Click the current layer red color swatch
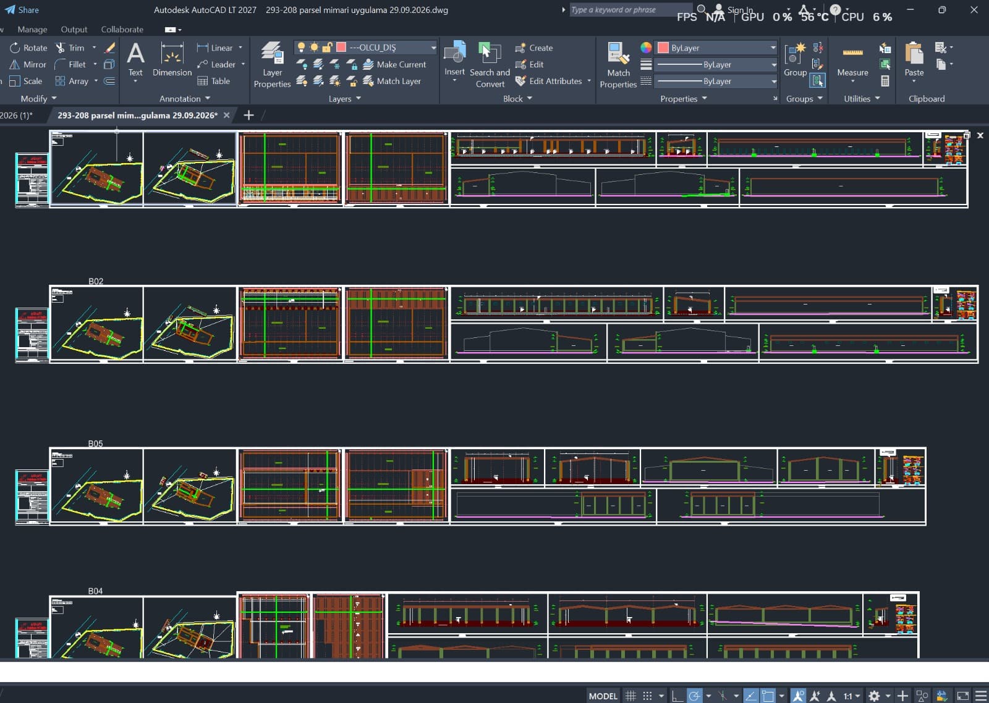 [x=341, y=48]
